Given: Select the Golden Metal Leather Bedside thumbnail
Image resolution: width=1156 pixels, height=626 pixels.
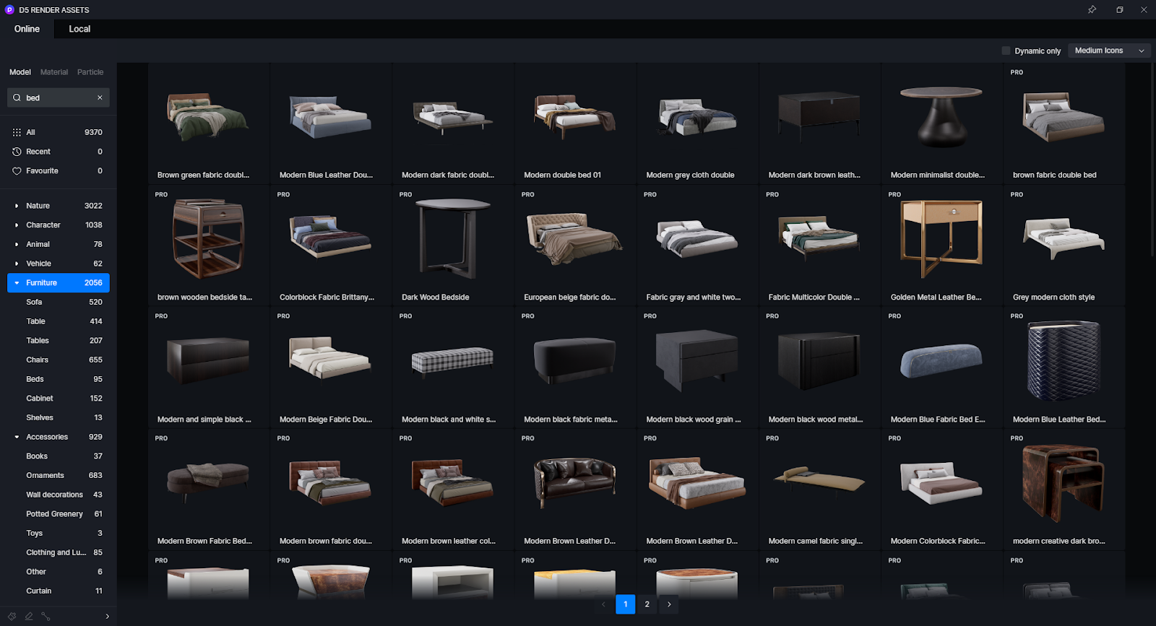Looking at the screenshot, I should [x=941, y=239].
